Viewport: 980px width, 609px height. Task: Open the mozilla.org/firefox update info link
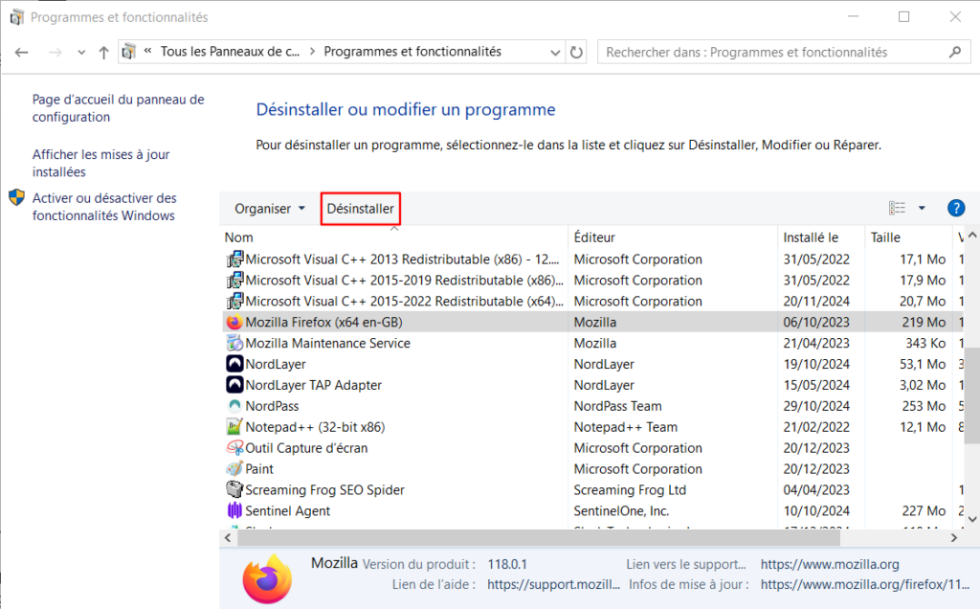point(865,585)
